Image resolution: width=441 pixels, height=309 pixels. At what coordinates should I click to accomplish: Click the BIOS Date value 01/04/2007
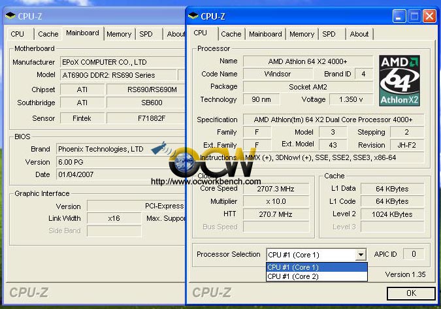(121, 174)
